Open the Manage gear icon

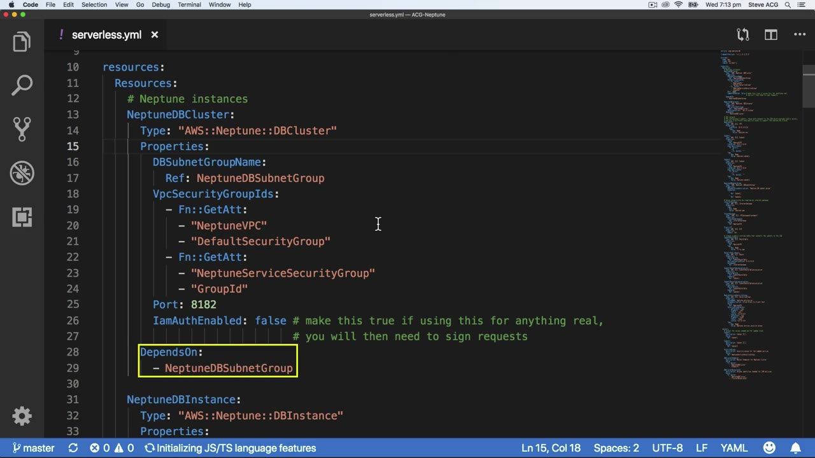coord(22,416)
